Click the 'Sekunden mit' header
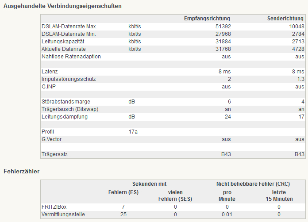308x222 pixels. 149,184
